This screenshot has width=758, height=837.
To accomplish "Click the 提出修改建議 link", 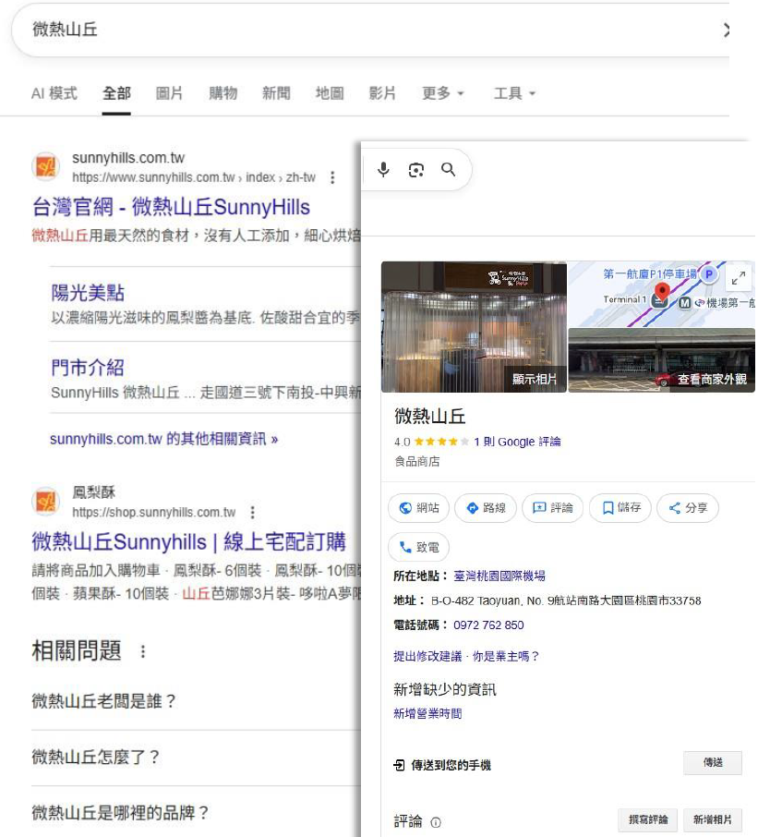I will point(427,656).
